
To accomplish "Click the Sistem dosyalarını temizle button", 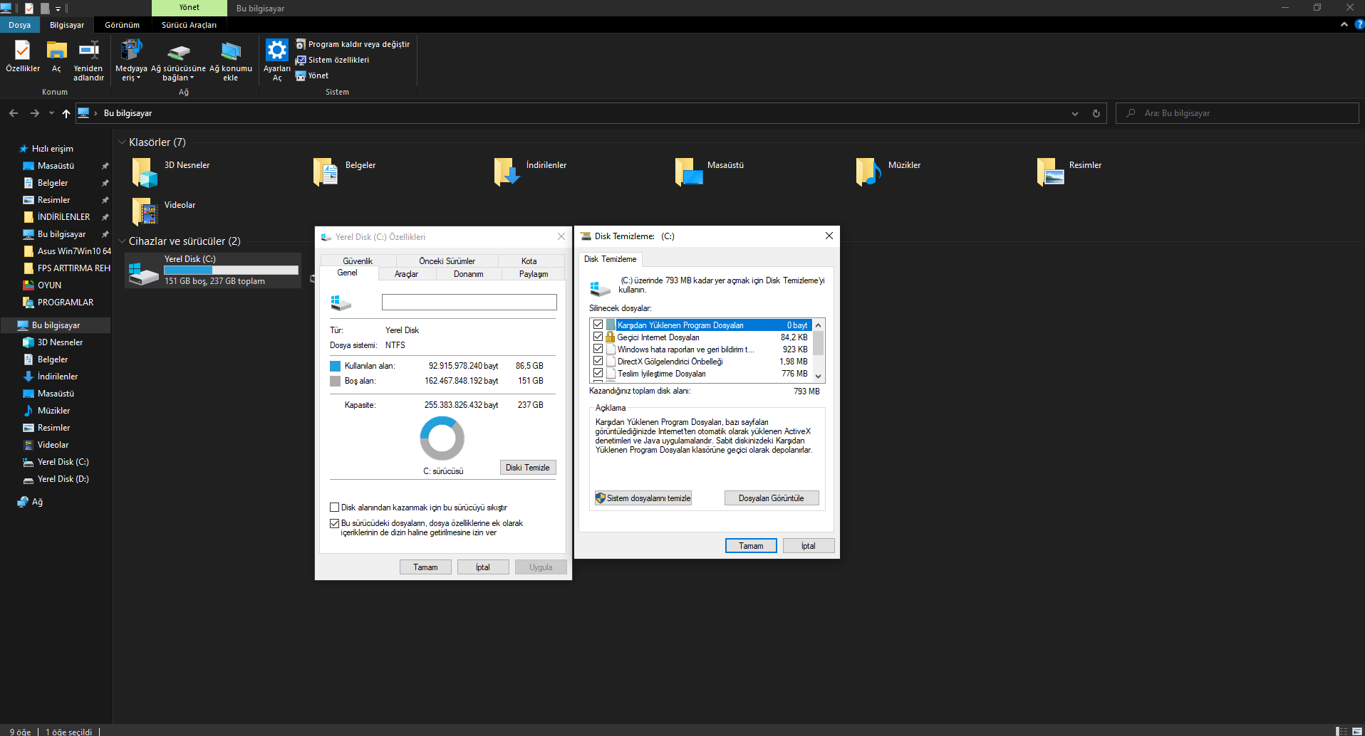I will point(643,498).
